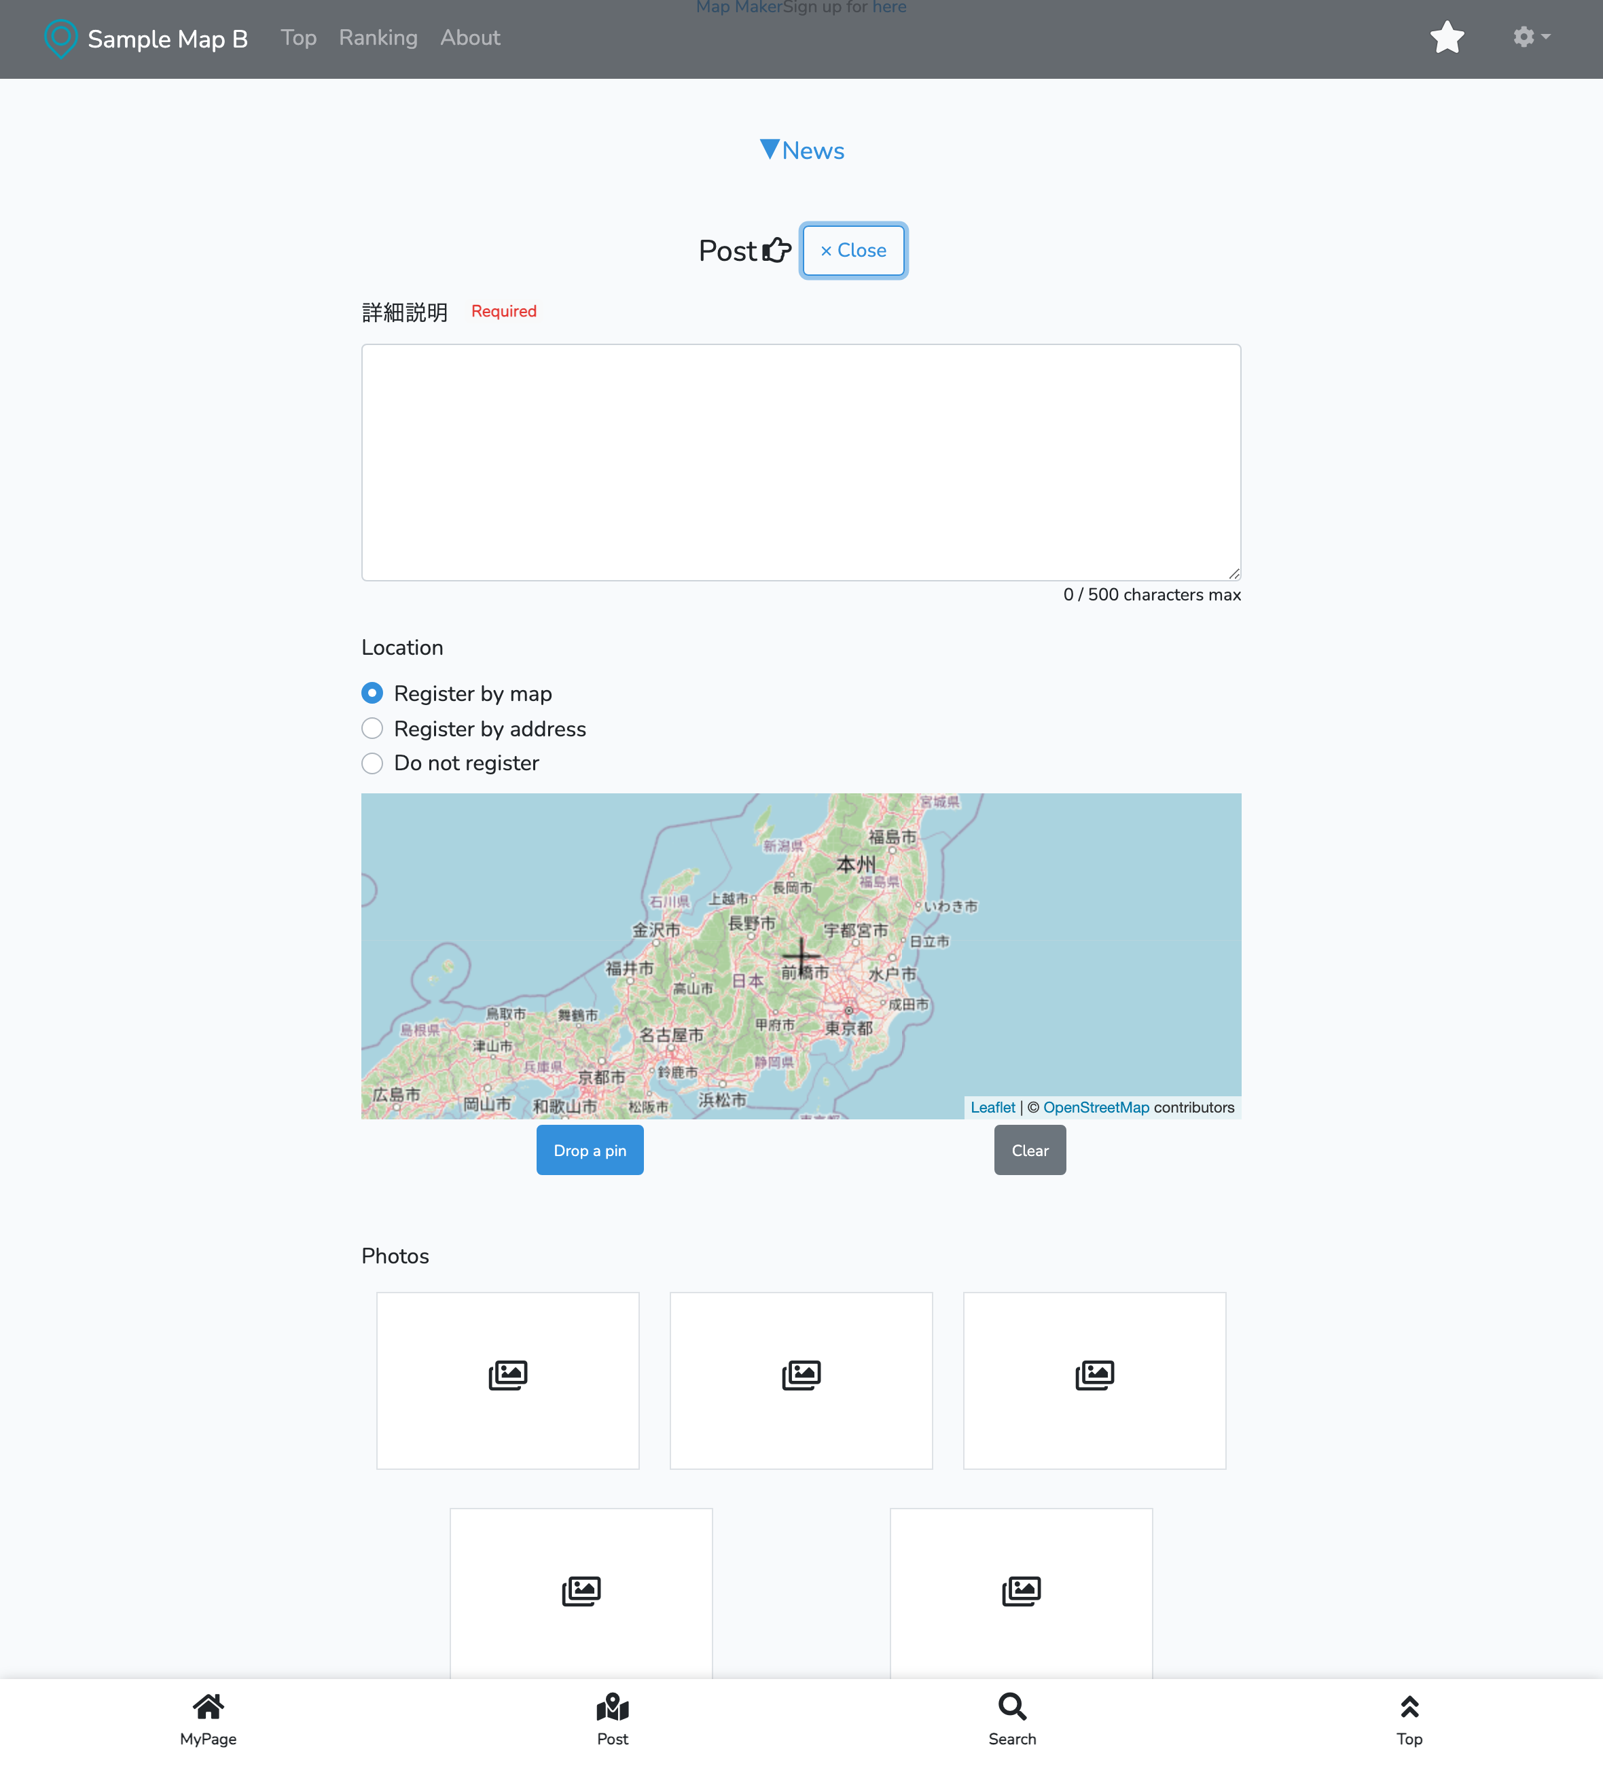Click the pointing hand icon beside Post
This screenshot has height=1766, width=1603.
777,251
